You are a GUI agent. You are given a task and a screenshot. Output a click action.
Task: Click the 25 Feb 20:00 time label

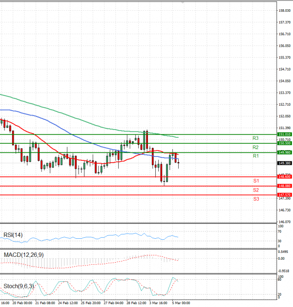91,303
